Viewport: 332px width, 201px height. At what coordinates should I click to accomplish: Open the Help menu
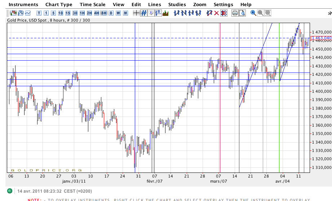tap(246, 4)
